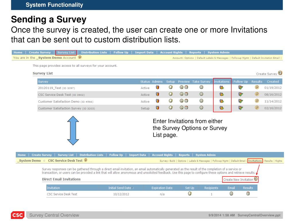Open Setup icon for Customer Satisfaction Survey

click(171, 108)
